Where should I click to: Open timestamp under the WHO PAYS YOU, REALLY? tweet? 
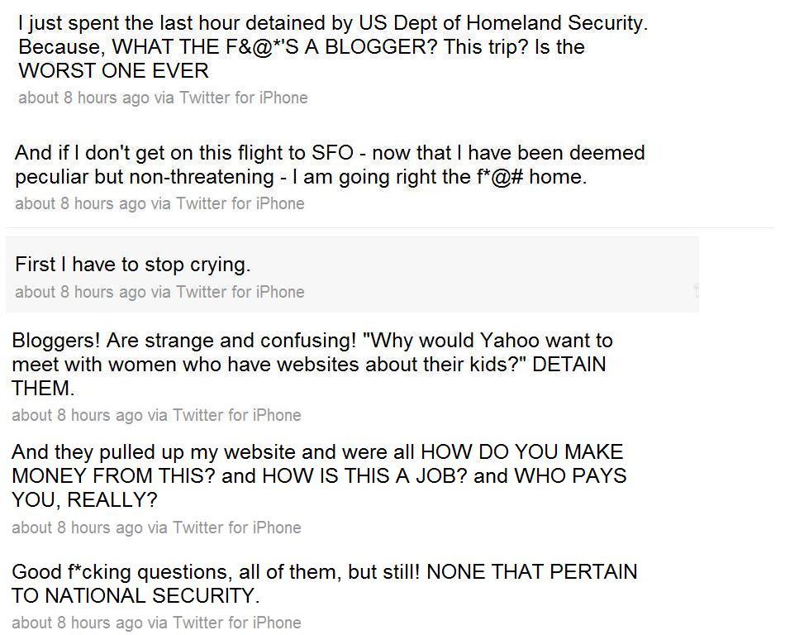(x=77, y=528)
